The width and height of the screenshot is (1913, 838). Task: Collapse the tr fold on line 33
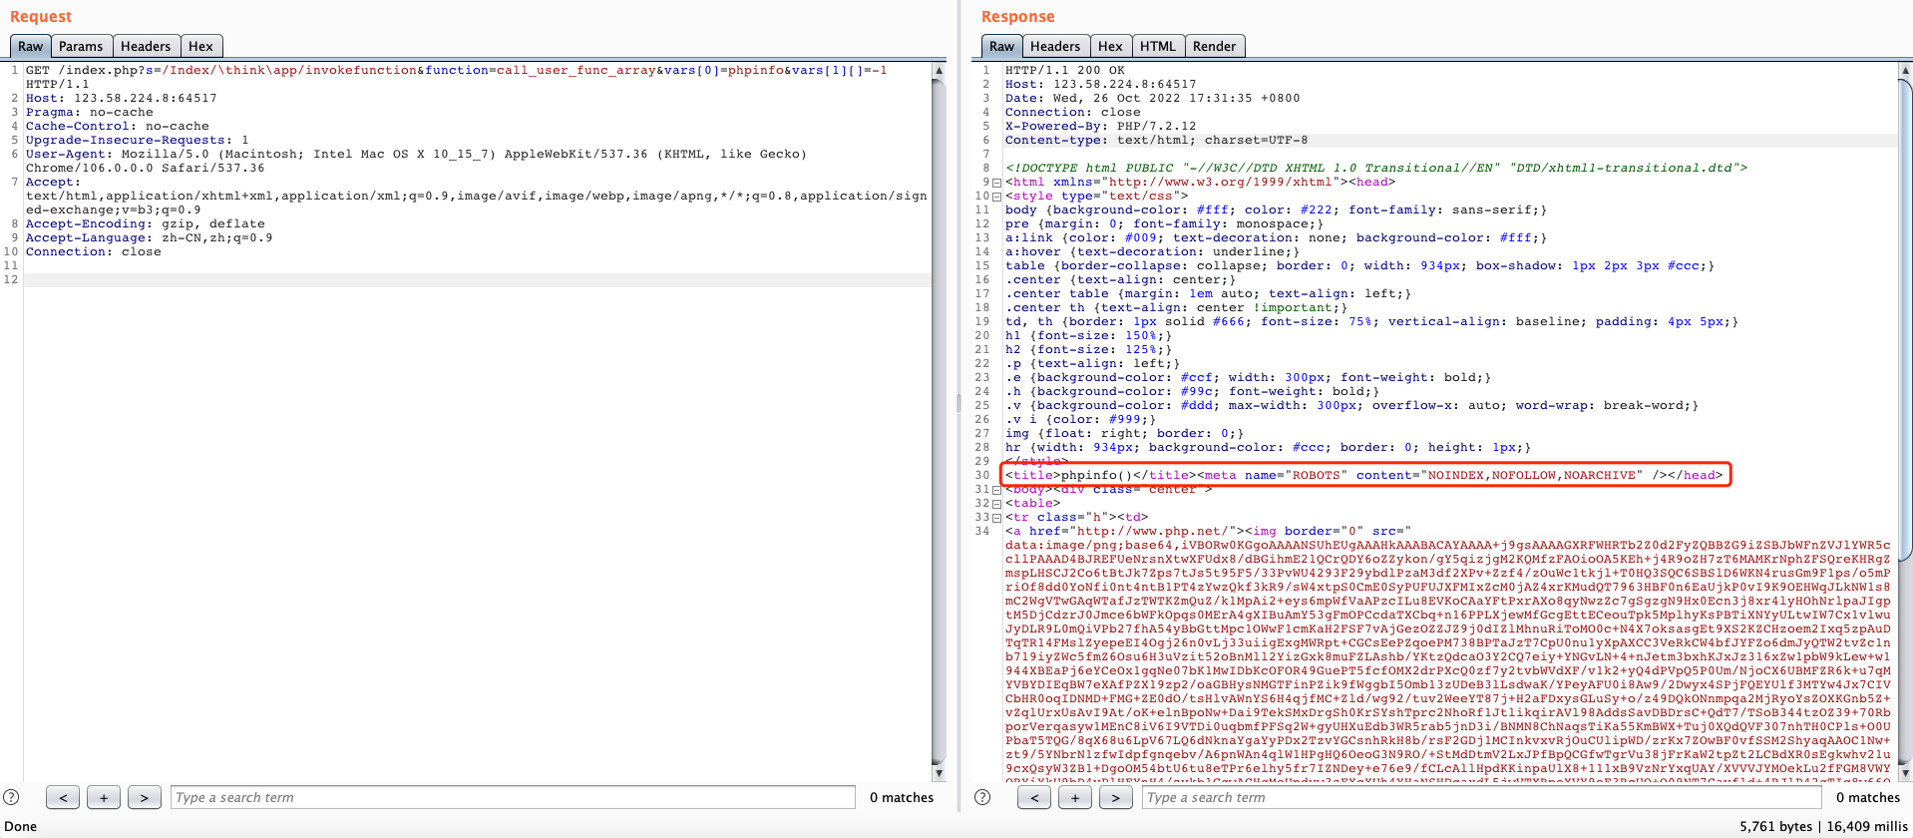(x=996, y=518)
